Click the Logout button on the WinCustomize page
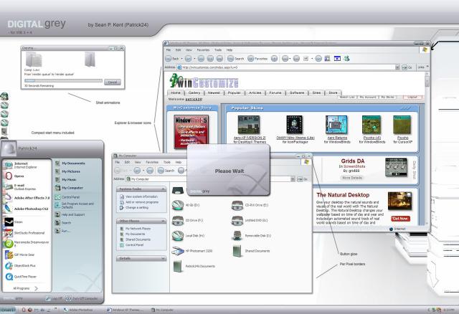Image resolution: width=459 pixels, height=314 pixels. pos(412,97)
